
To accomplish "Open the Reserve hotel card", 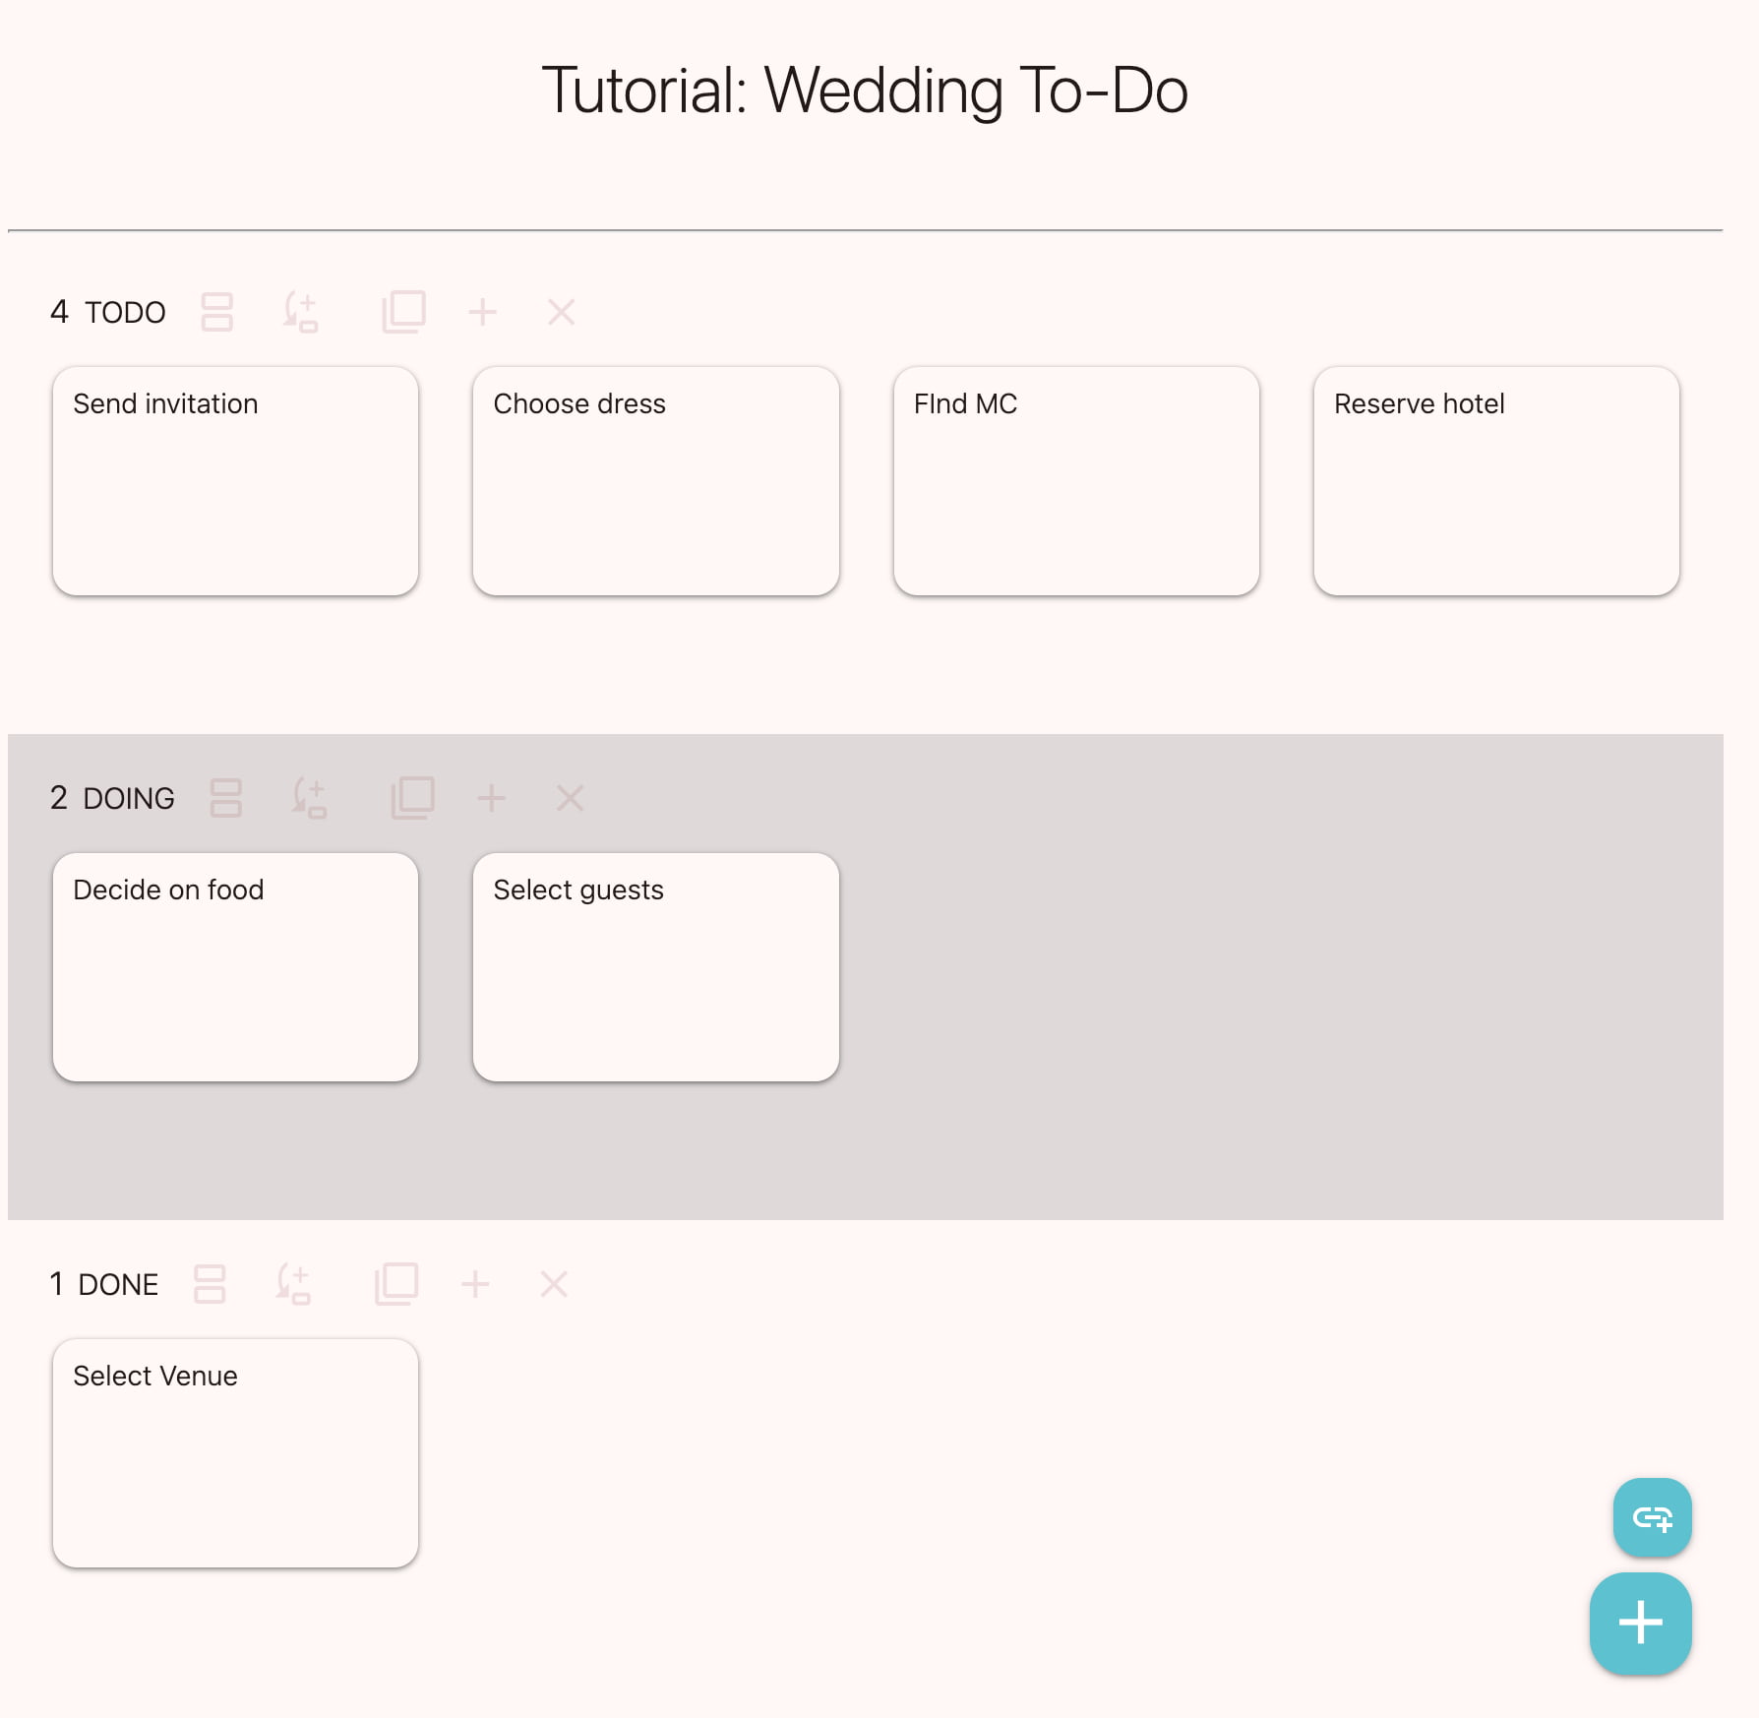I will tap(1495, 480).
